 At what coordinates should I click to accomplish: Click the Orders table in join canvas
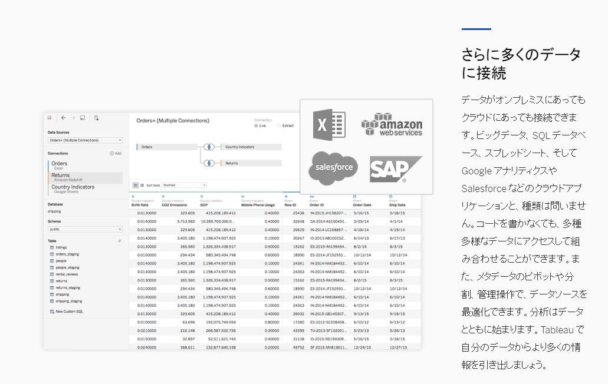click(167, 147)
